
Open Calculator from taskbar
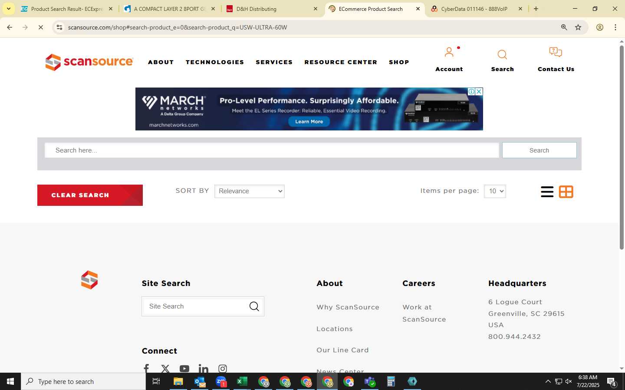pyautogui.click(x=391, y=381)
